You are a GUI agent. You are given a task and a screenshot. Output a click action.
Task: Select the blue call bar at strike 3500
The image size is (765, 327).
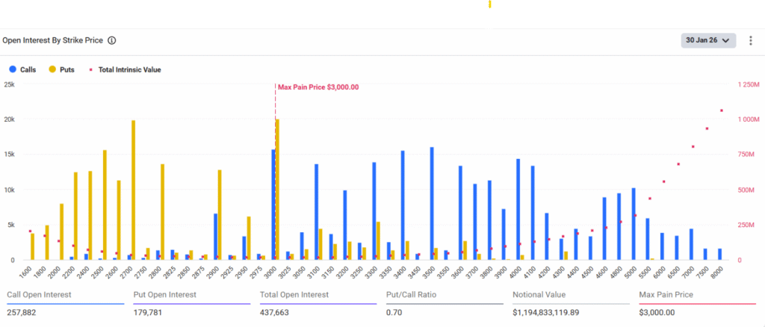click(x=432, y=203)
